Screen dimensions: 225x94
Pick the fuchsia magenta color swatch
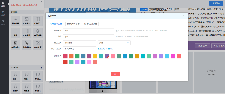tap(173, 56)
